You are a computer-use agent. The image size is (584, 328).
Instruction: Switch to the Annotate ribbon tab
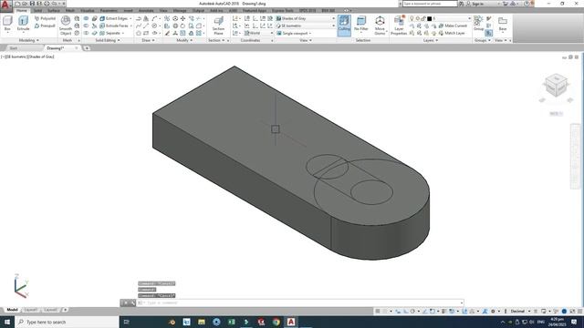tap(146, 10)
